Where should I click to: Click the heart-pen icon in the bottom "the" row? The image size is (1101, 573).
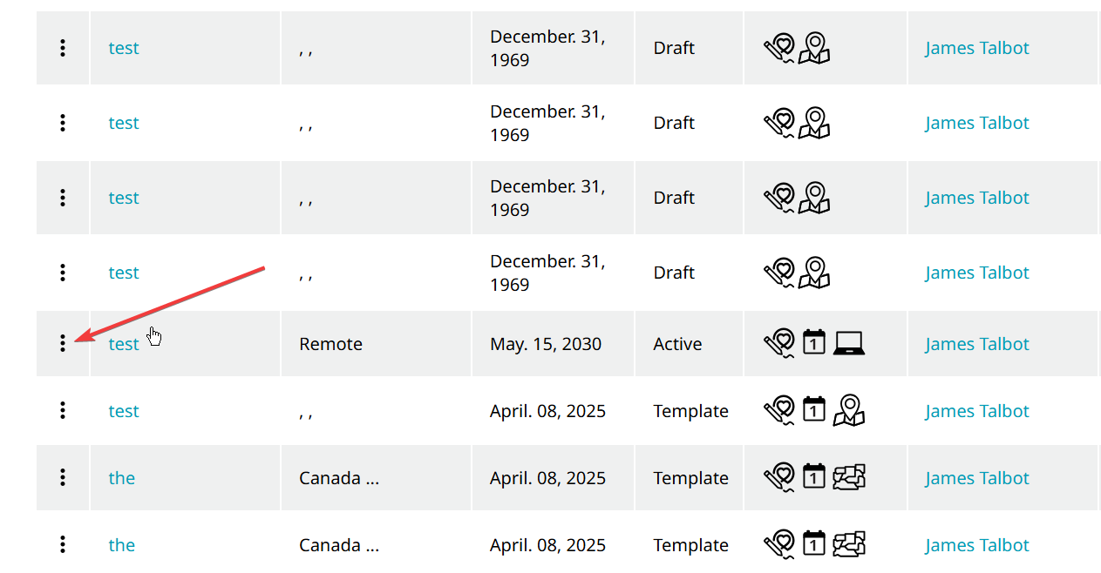[x=778, y=544]
